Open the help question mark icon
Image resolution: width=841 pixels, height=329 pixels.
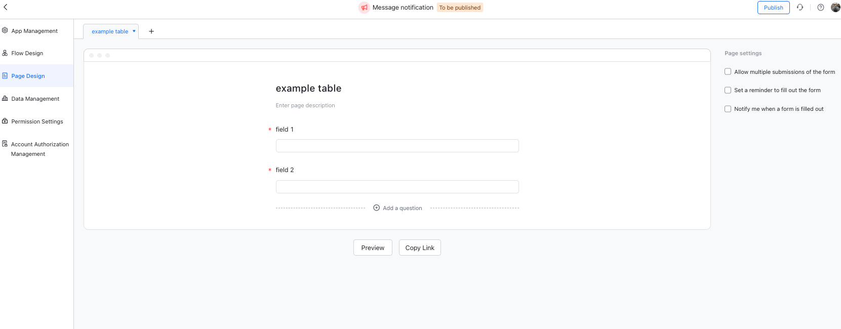click(x=821, y=7)
